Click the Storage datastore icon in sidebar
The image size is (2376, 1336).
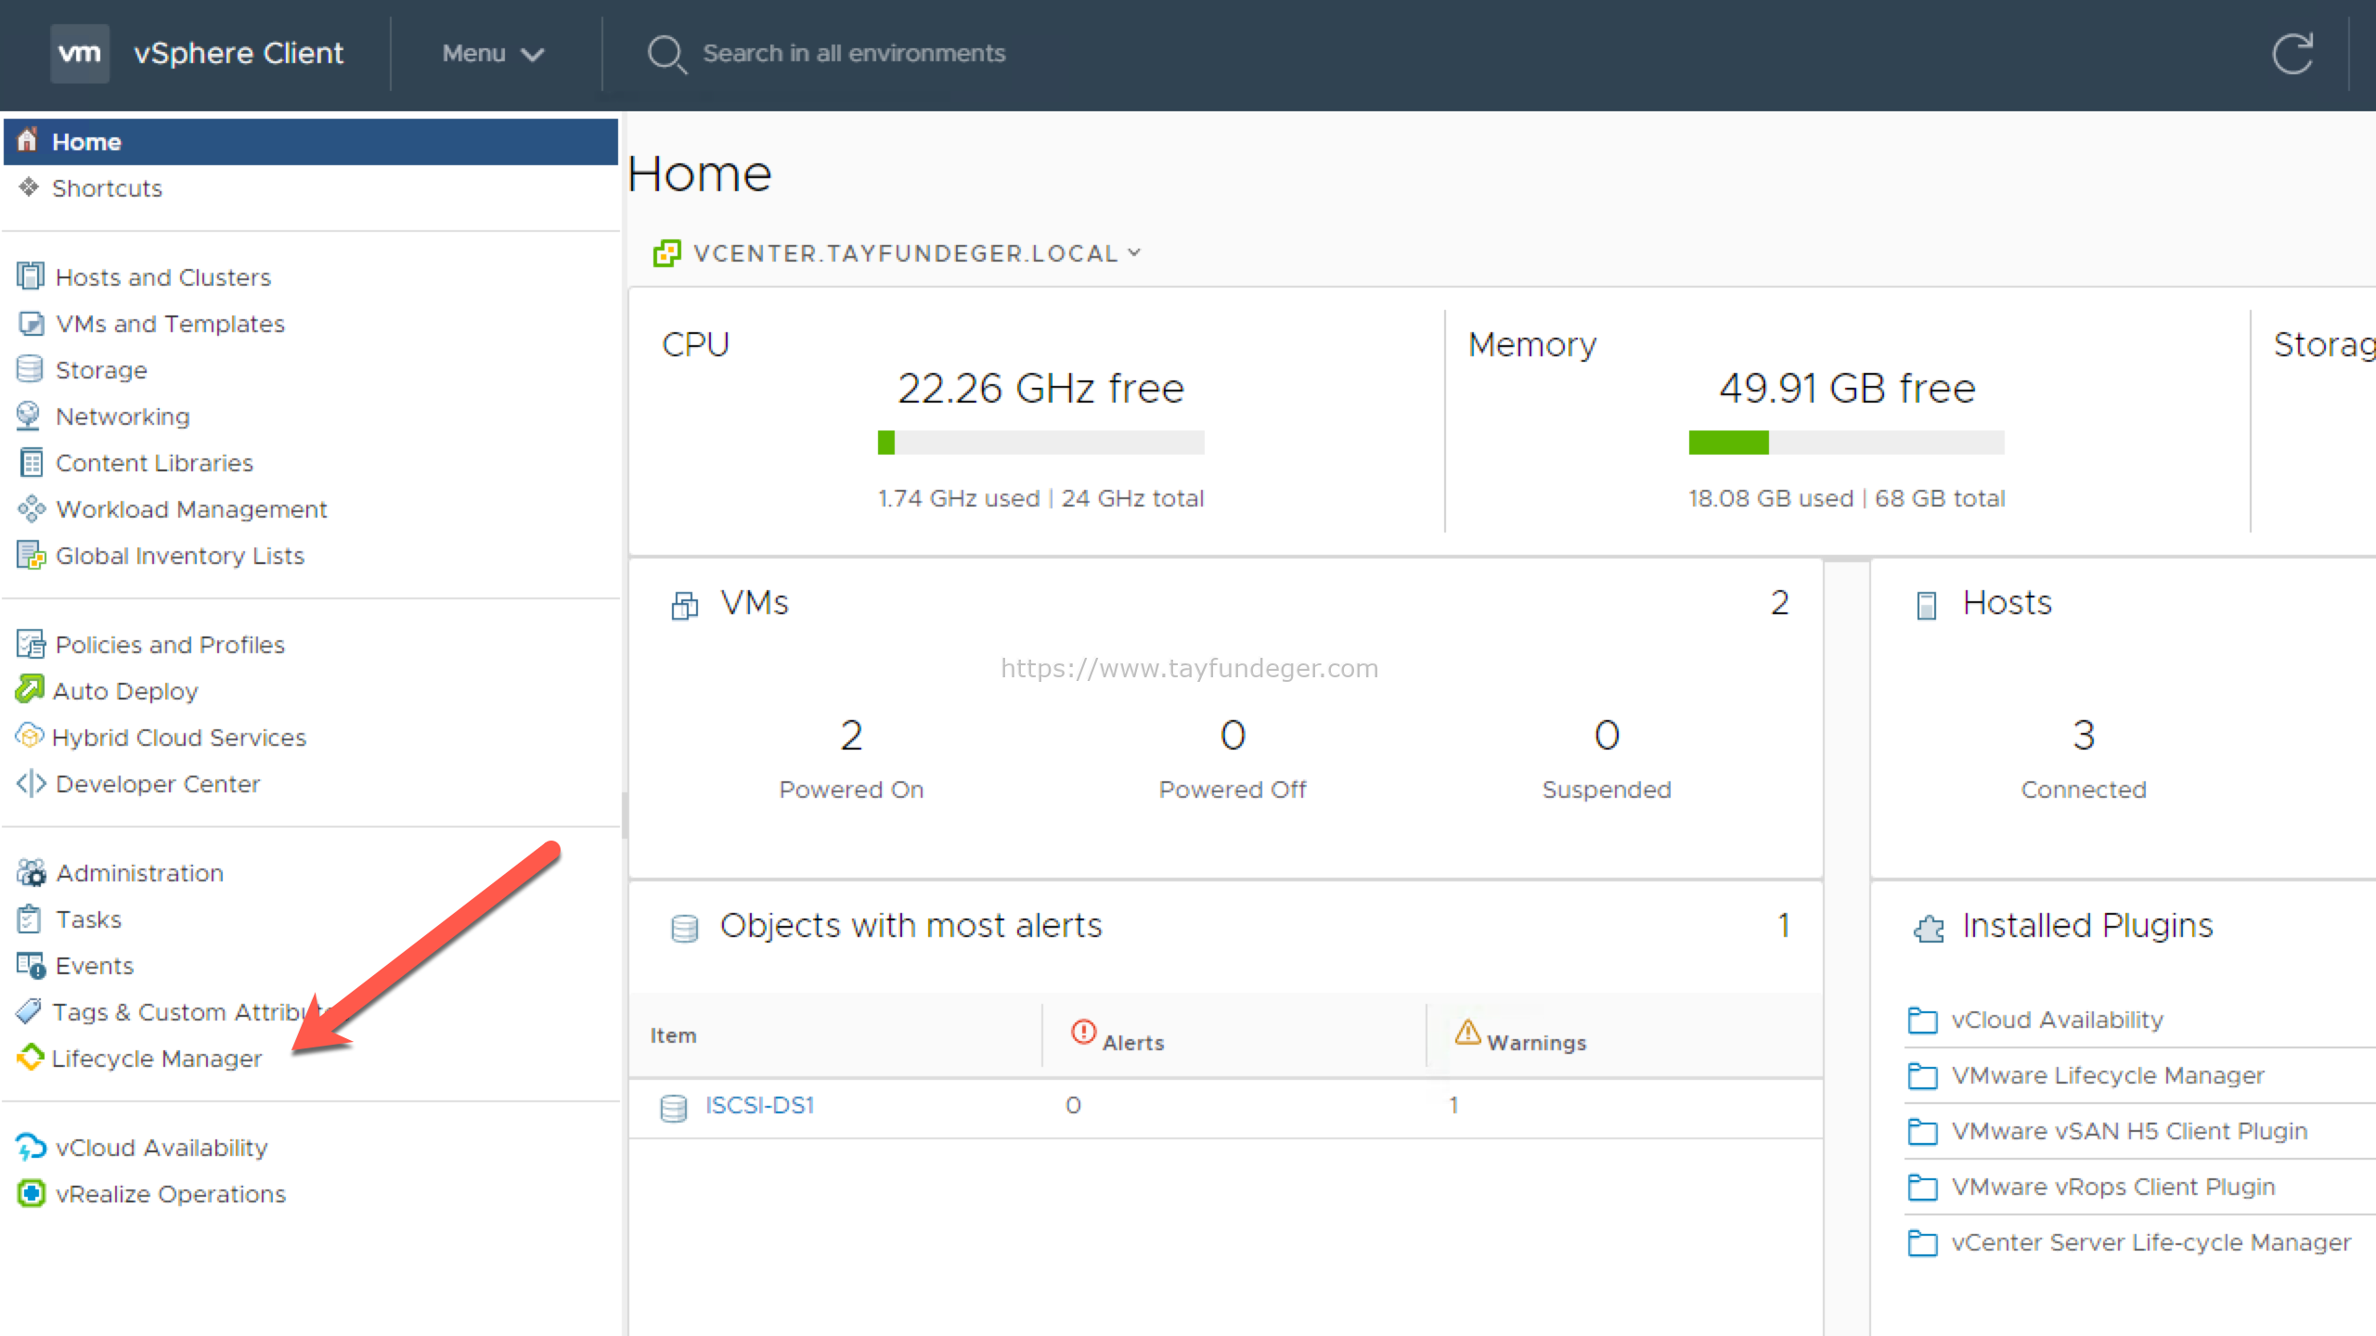[x=30, y=369]
